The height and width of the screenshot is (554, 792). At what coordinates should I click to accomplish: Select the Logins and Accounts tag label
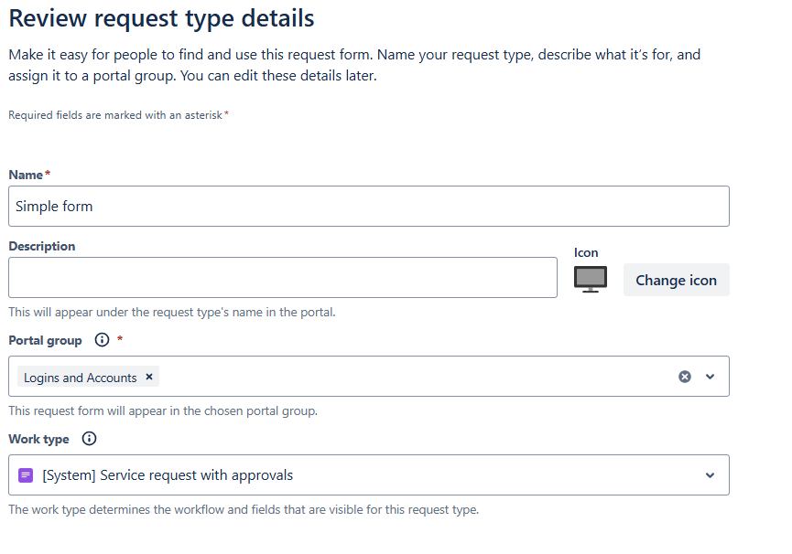[x=81, y=378]
